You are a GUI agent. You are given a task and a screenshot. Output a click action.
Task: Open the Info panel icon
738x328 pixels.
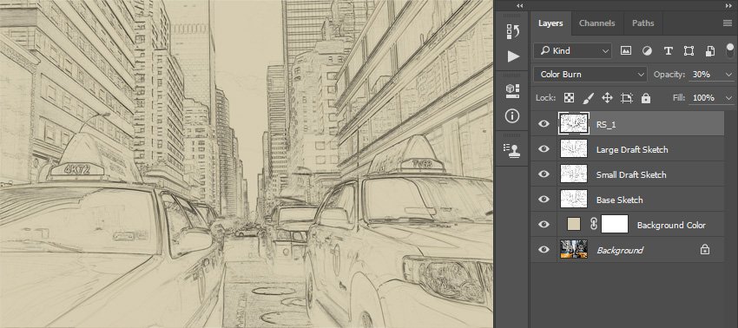click(512, 115)
